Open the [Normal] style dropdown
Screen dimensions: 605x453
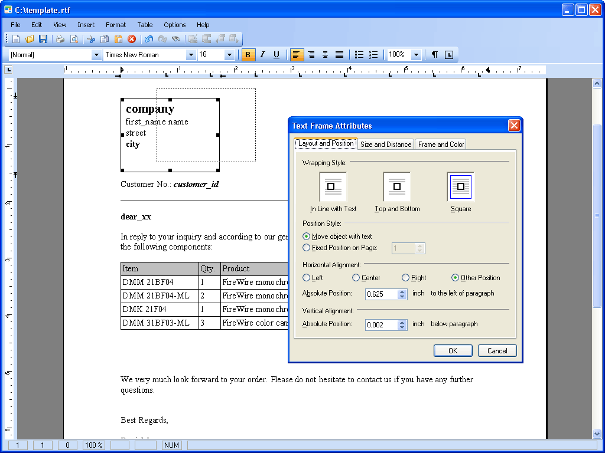(96, 55)
